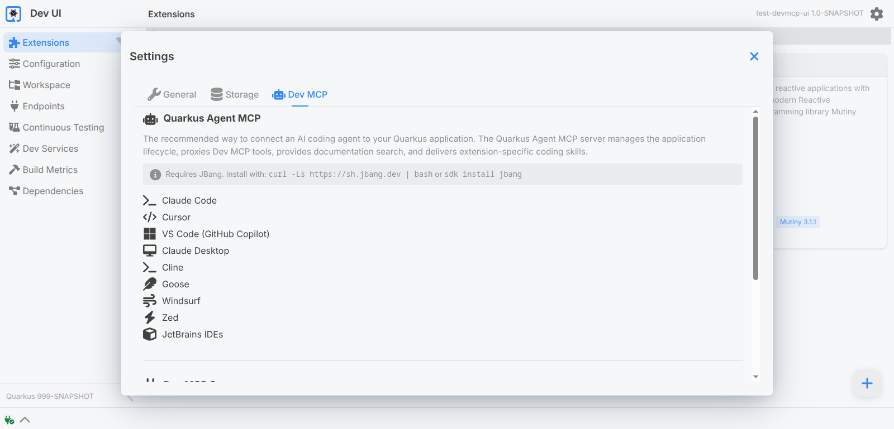The width and height of the screenshot is (894, 429).
Task: Click the settings panel scrollbar thumb
Action: coord(755,199)
